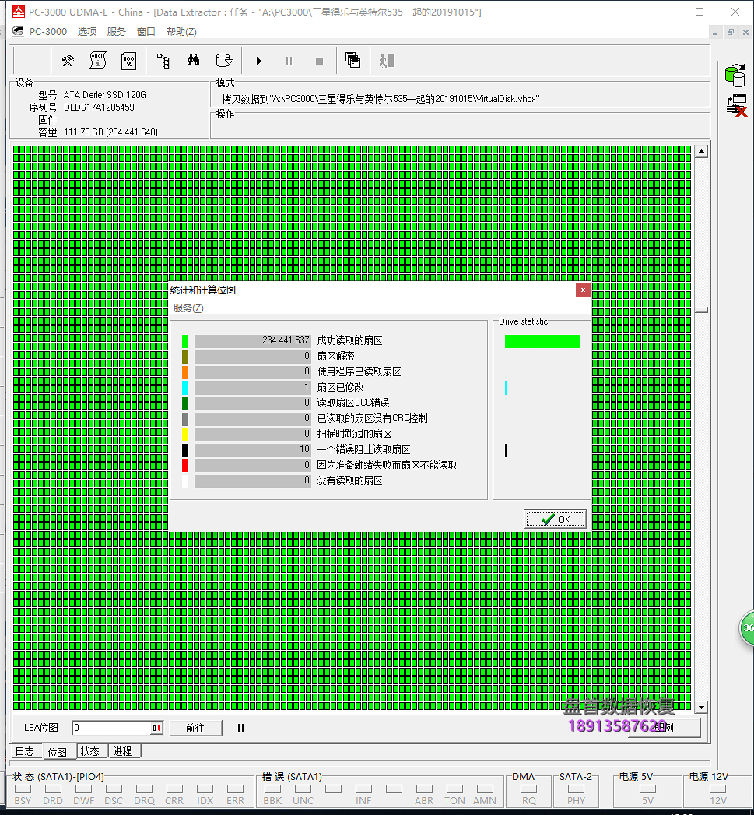Open task settings with the wrench toolbar icon

click(68, 61)
